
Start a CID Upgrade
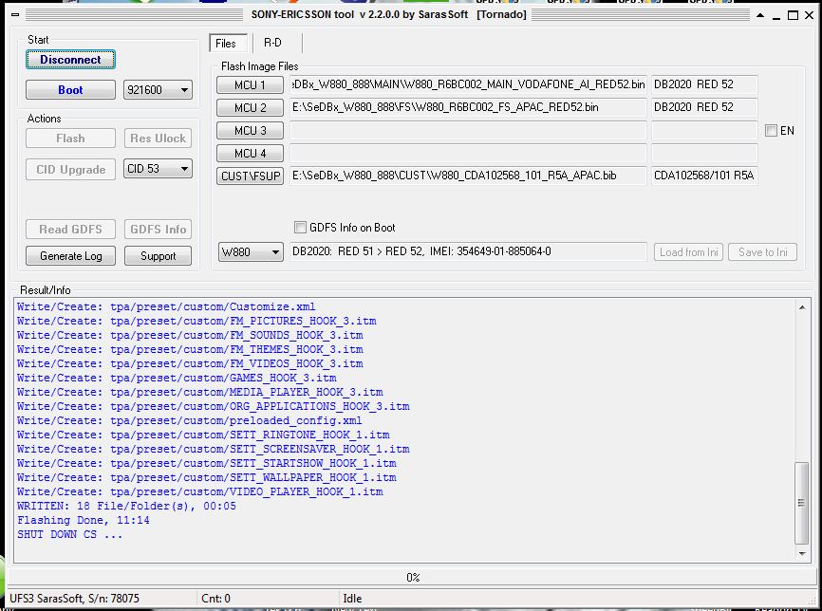pos(70,169)
